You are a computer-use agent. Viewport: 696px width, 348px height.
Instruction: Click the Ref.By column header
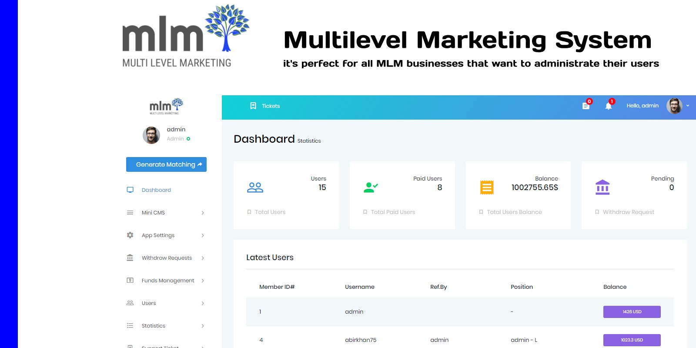point(438,287)
